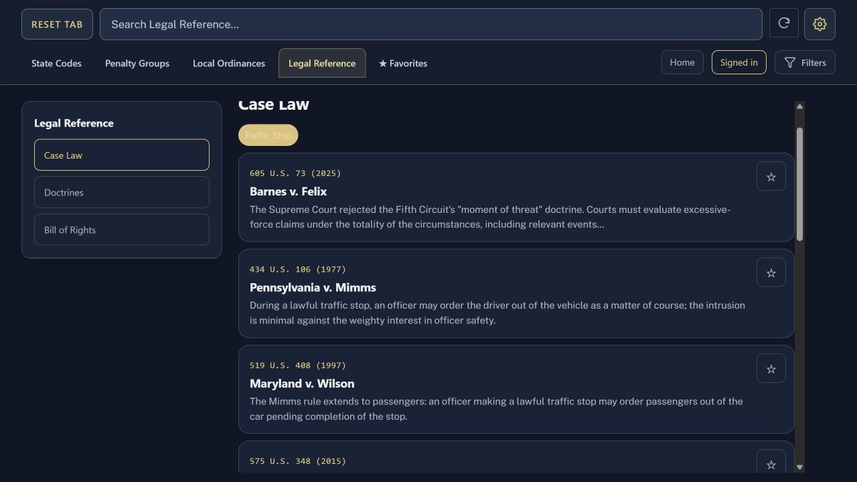Open Bill of Rights section
Image resolution: width=857 pixels, height=482 pixels.
pyautogui.click(x=122, y=230)
